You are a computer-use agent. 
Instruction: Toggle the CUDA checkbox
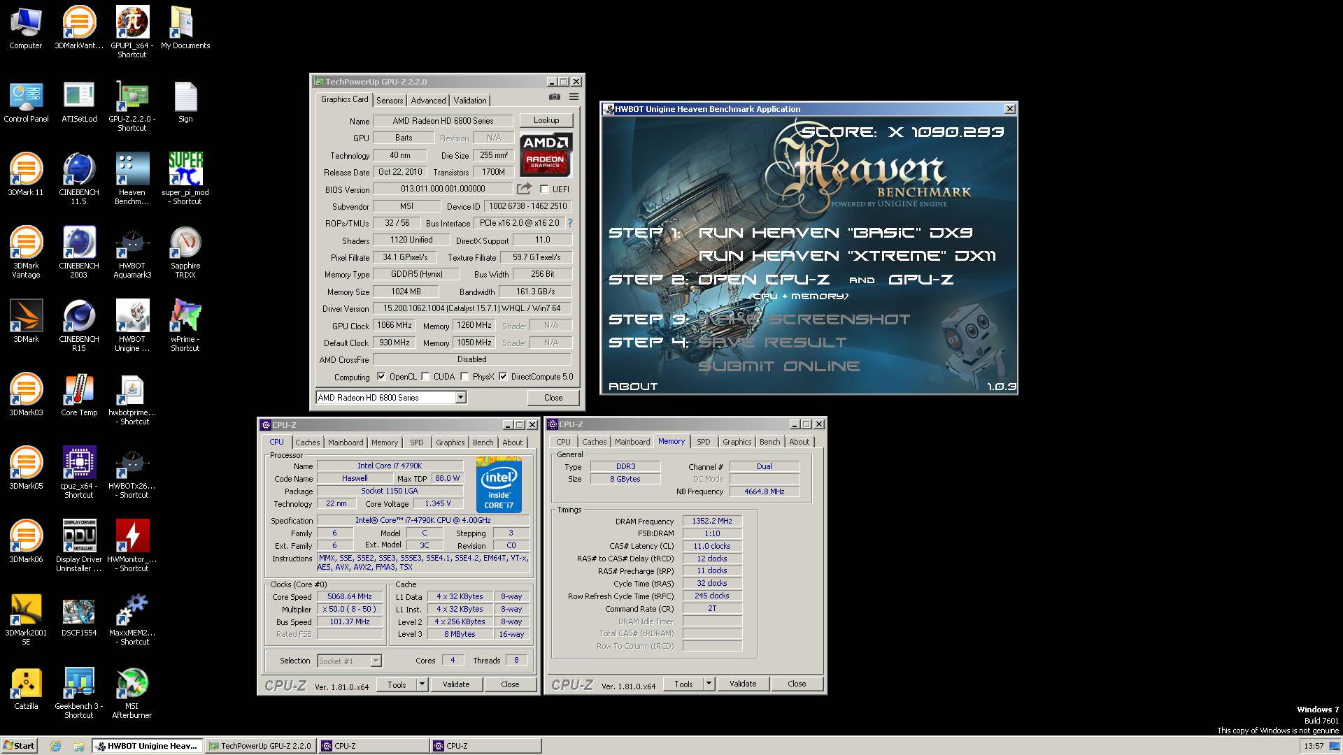[x=425, y=377]
